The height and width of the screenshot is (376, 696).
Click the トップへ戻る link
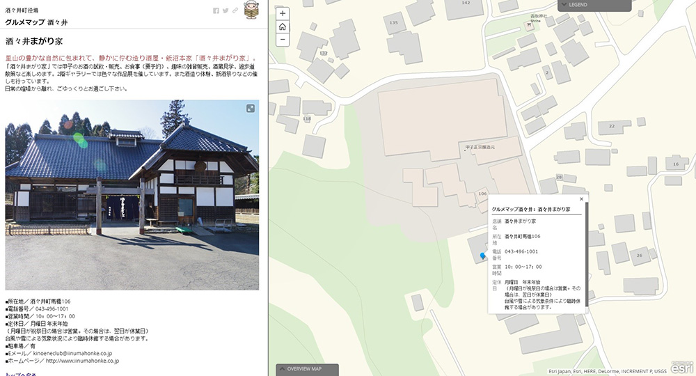[22, 374]
